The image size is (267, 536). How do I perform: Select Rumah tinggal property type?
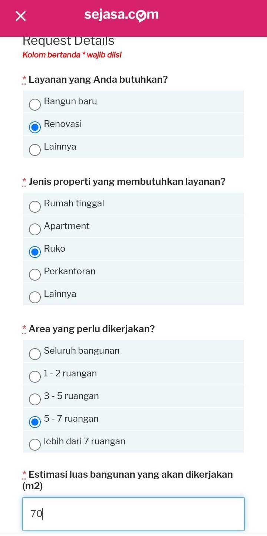pyautogui.click(x=35, y=207)
